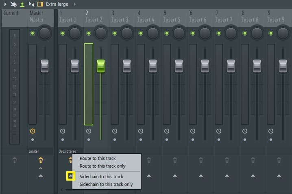Open the Insert 2 latency clock icon
Image resolution: width=292 pixels, height=194 pixels.
click(x=89, y=131)
